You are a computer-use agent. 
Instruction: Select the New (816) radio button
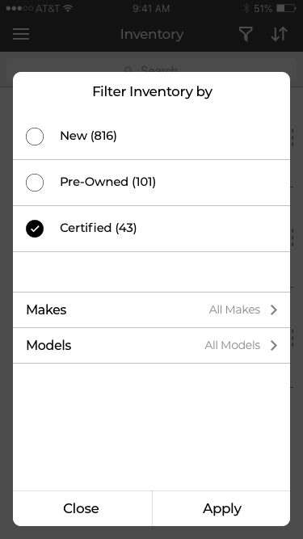(x=35, y=137)
